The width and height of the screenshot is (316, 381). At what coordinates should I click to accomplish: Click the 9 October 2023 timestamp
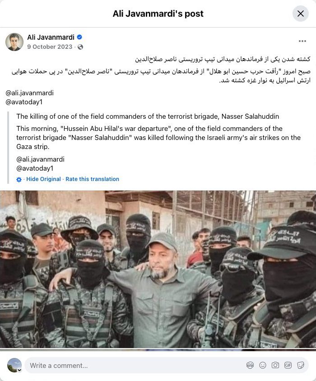pyautogui.click(x=50, y=46)
